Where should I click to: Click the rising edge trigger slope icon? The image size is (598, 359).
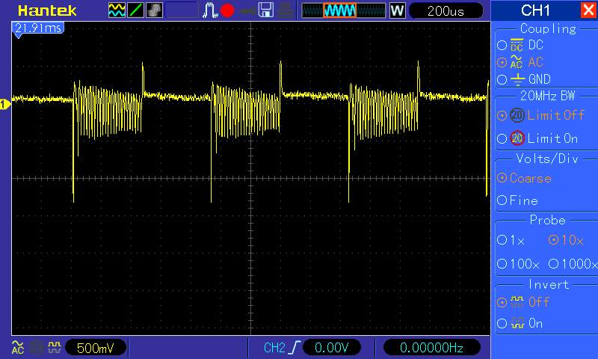tap(295, 348)
